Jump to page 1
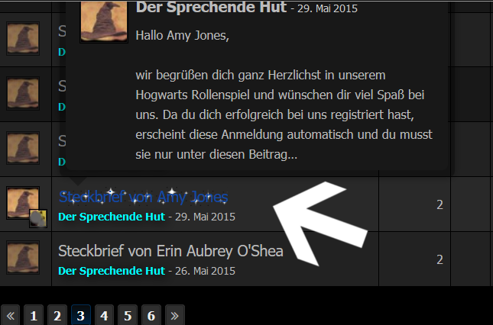 tap(34, 315)
